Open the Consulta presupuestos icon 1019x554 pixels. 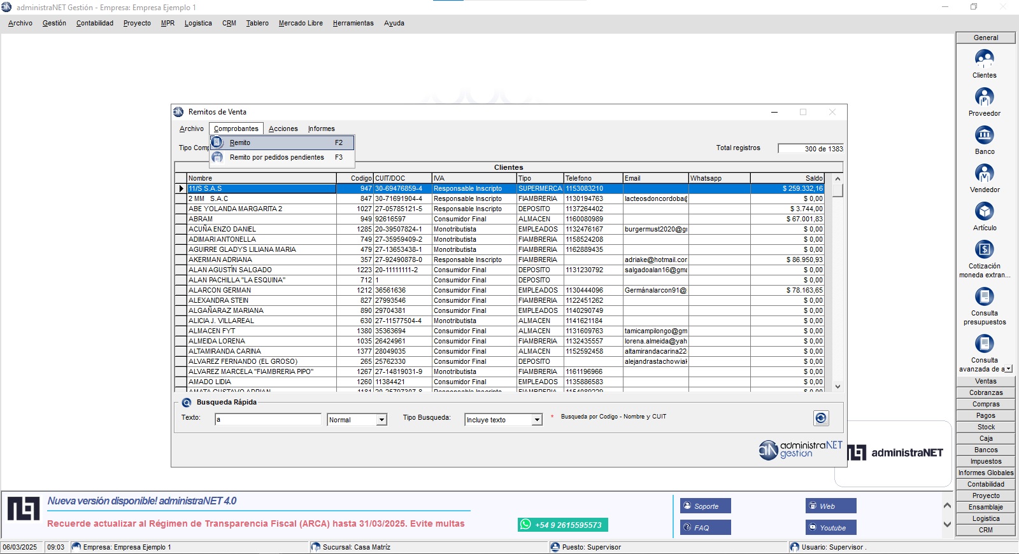(984, 297)
